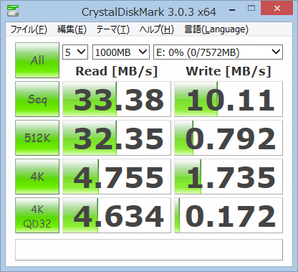Expand the 1000MB test size dropdown
The height and width of the screenshot is (272, 298).
tap(121, 52)
